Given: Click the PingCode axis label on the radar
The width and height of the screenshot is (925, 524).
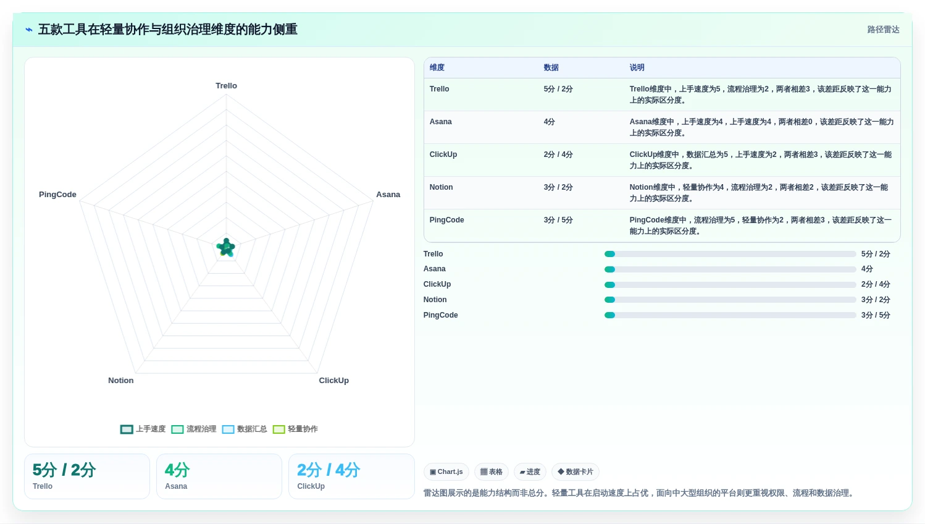Looking at the screenshot, I should (x=57, y=195).
